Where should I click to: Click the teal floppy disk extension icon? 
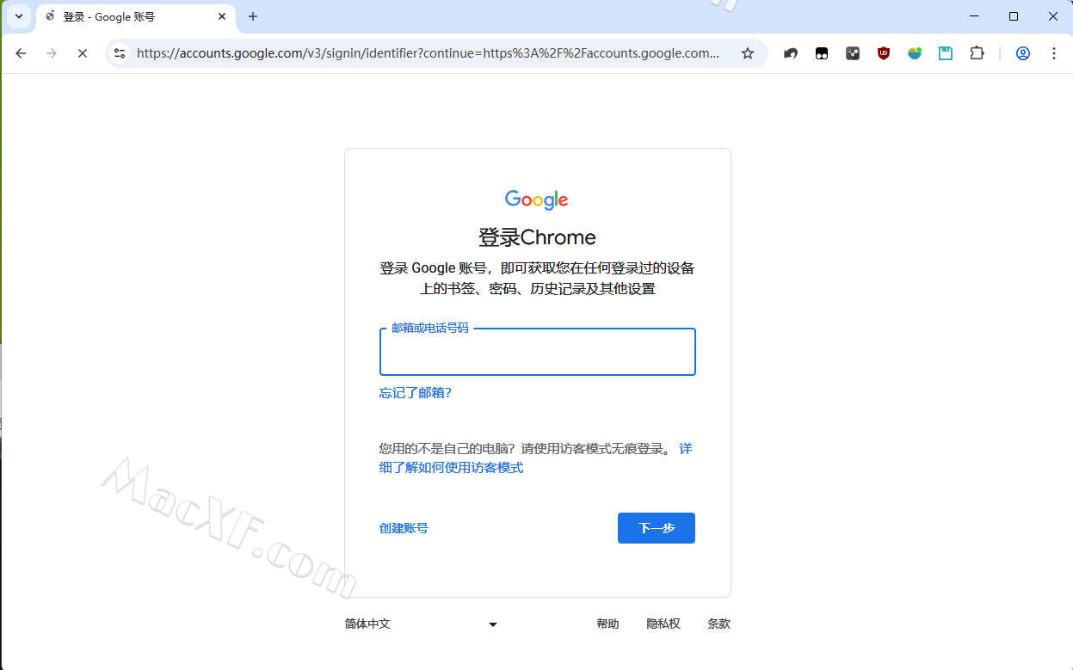pyautogui.click(x=946, y=53)
